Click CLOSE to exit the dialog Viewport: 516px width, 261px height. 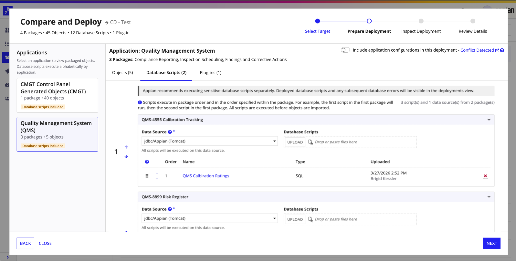coord(45,243)
